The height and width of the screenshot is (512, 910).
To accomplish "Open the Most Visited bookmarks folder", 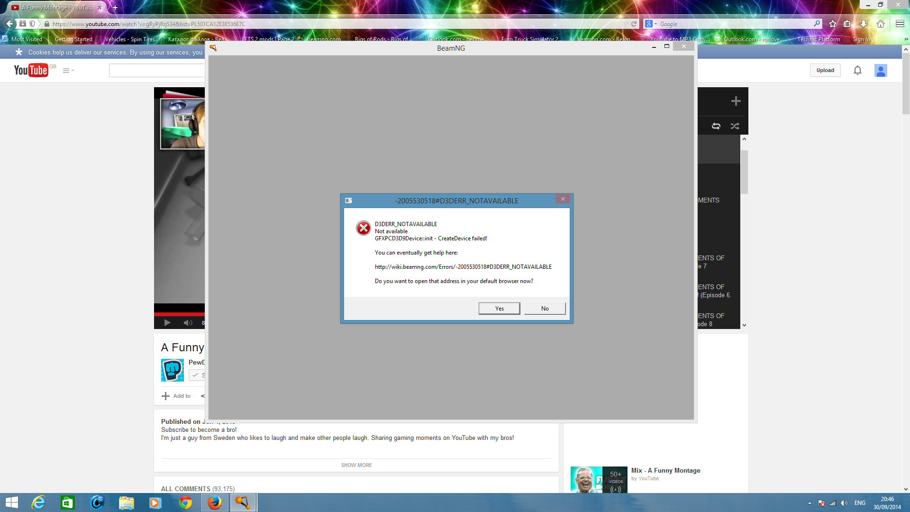I will (22, 39).
